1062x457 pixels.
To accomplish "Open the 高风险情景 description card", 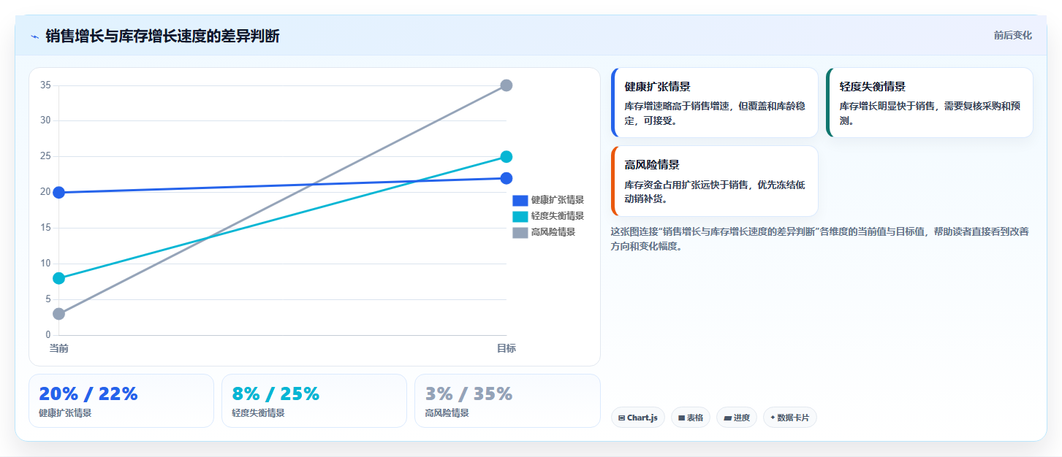I will [x=715, y=181].
